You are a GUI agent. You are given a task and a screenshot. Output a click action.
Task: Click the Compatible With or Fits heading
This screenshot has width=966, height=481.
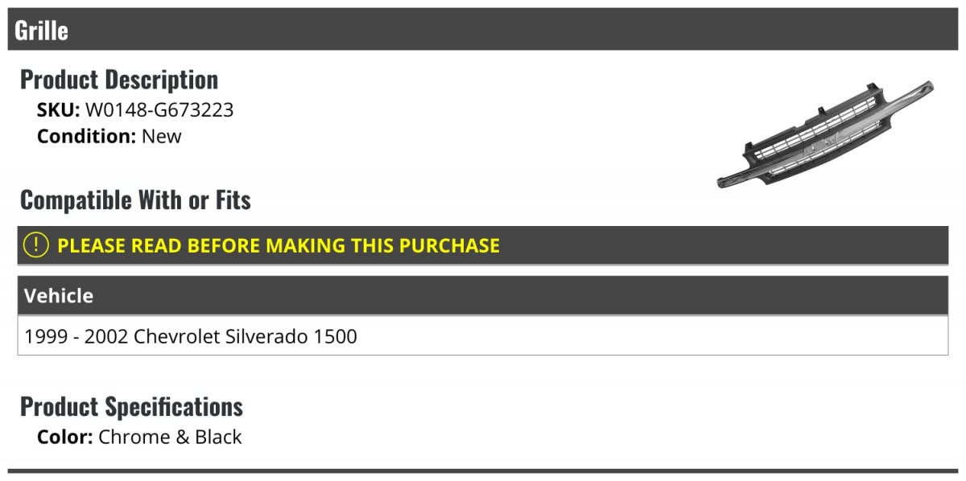(135, 200)
